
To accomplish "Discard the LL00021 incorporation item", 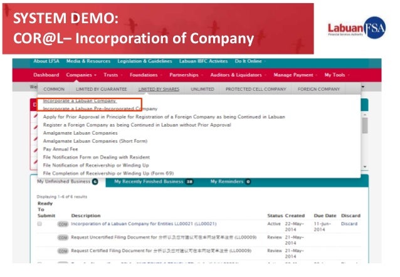I will point(349,224).
